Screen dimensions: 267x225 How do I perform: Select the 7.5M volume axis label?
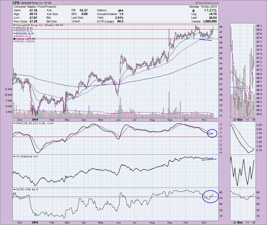point(9,101)
